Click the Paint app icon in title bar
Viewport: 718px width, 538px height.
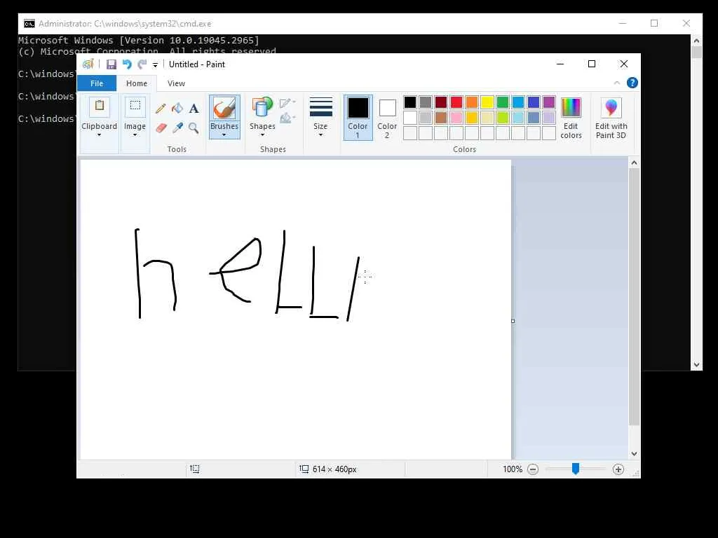(88, 64)
